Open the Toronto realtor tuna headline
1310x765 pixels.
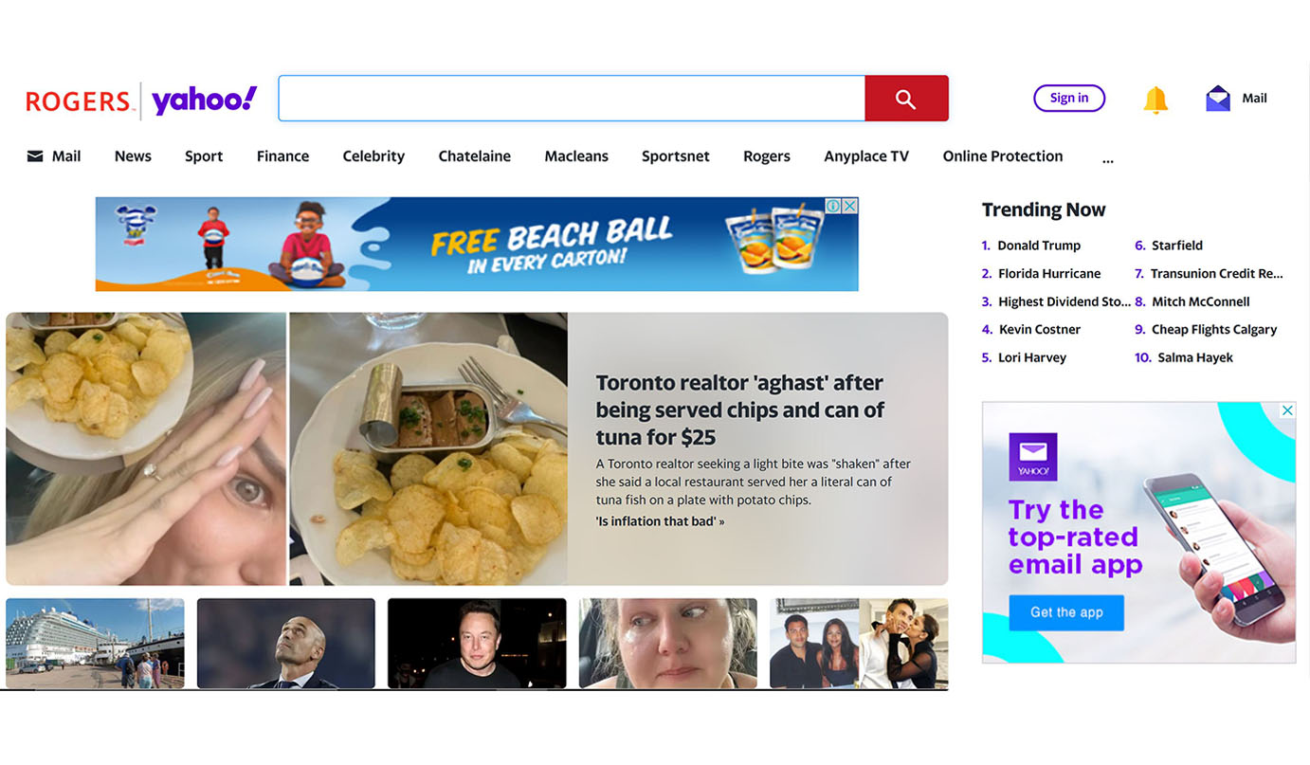pyautogui.click(x=739, y=410)
